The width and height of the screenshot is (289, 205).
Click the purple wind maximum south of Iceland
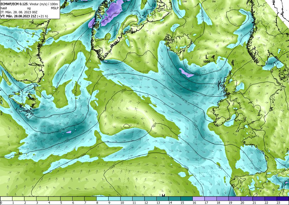[x=186, y=73]
